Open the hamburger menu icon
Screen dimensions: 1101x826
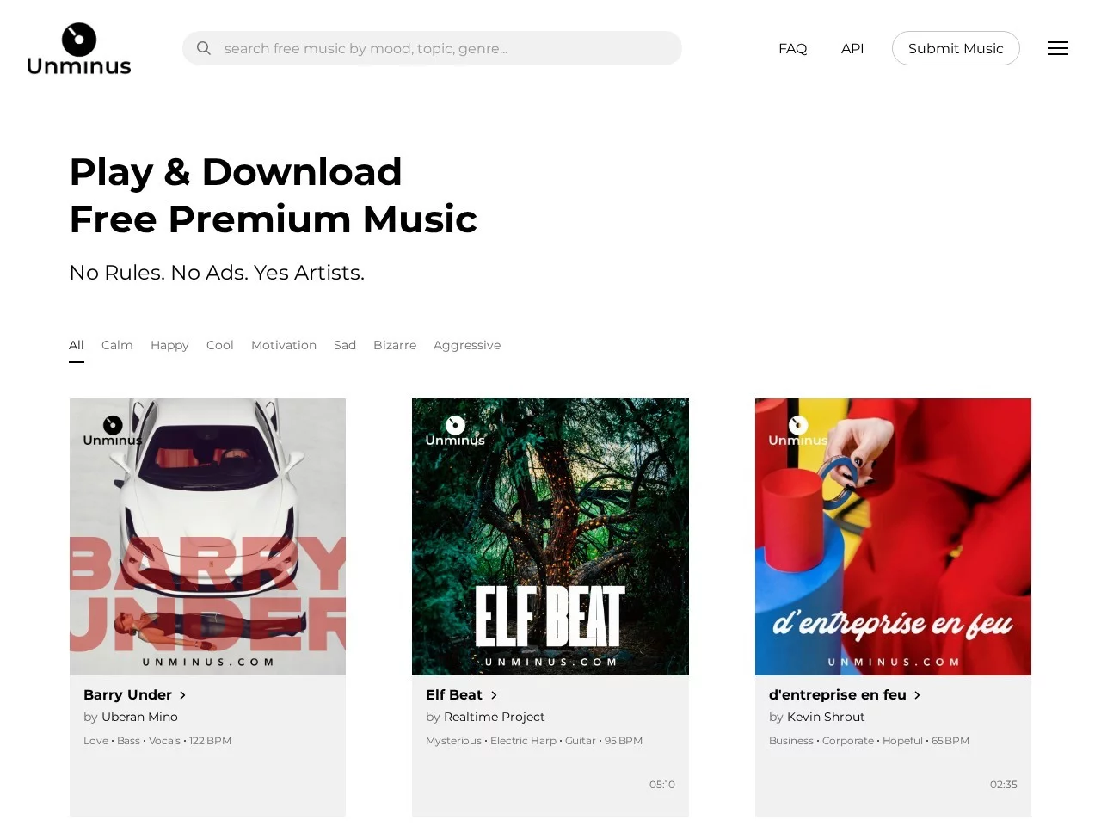tap(1058, 48)
